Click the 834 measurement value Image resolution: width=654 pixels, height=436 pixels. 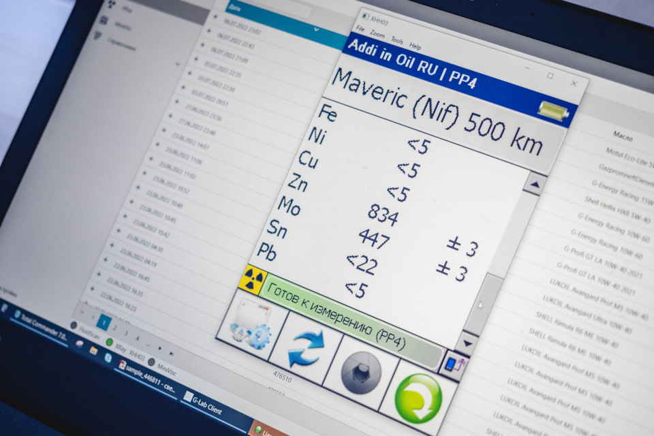(x=383, y=216)
